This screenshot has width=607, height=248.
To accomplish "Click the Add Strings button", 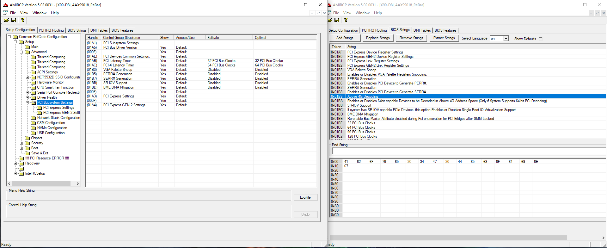I will click(345, 38).
